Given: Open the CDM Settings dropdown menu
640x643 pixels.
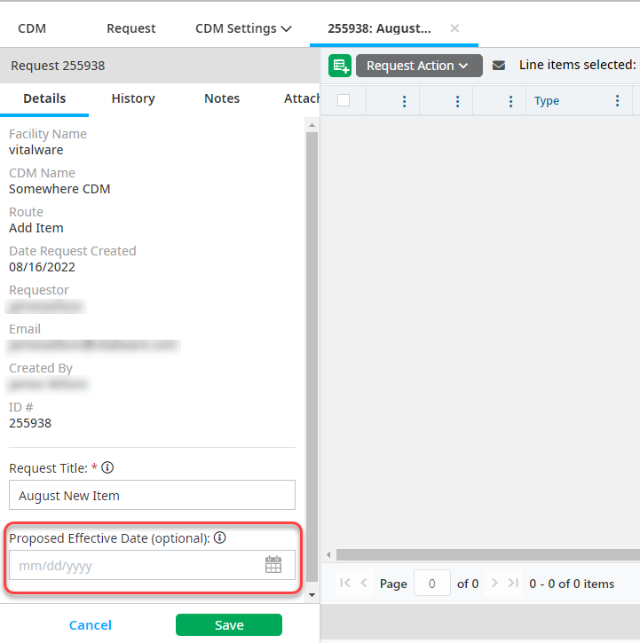Looking at the screenshot, I should coord(243,28).
